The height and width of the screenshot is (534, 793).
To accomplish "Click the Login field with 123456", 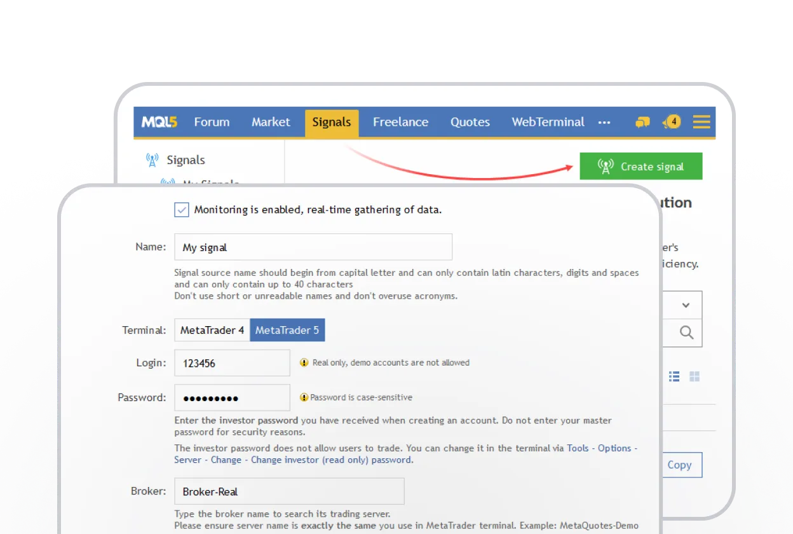I will click(x=232, y=363).
